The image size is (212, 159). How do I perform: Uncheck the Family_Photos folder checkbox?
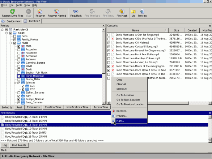[x=14, y=40]
